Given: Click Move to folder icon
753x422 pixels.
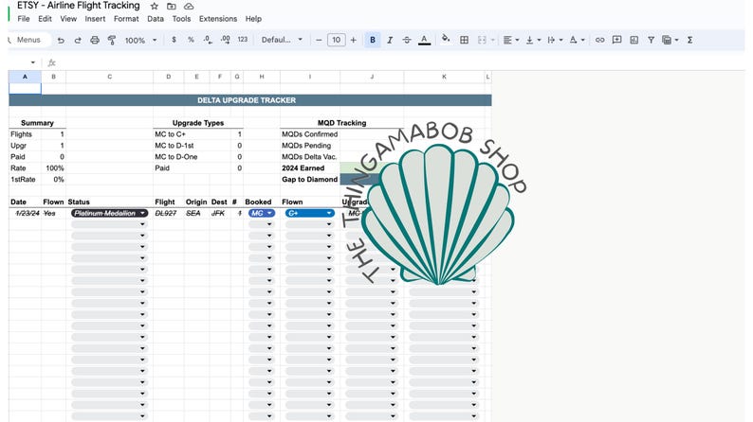Looking at the screenshot, I should click(x=172, y=7).
